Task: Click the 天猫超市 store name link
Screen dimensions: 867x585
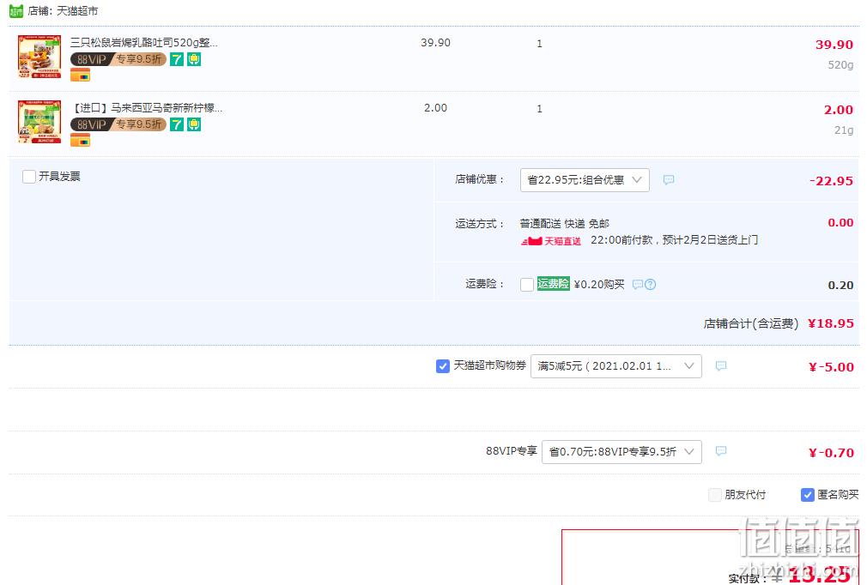Action: click(77, 11)
